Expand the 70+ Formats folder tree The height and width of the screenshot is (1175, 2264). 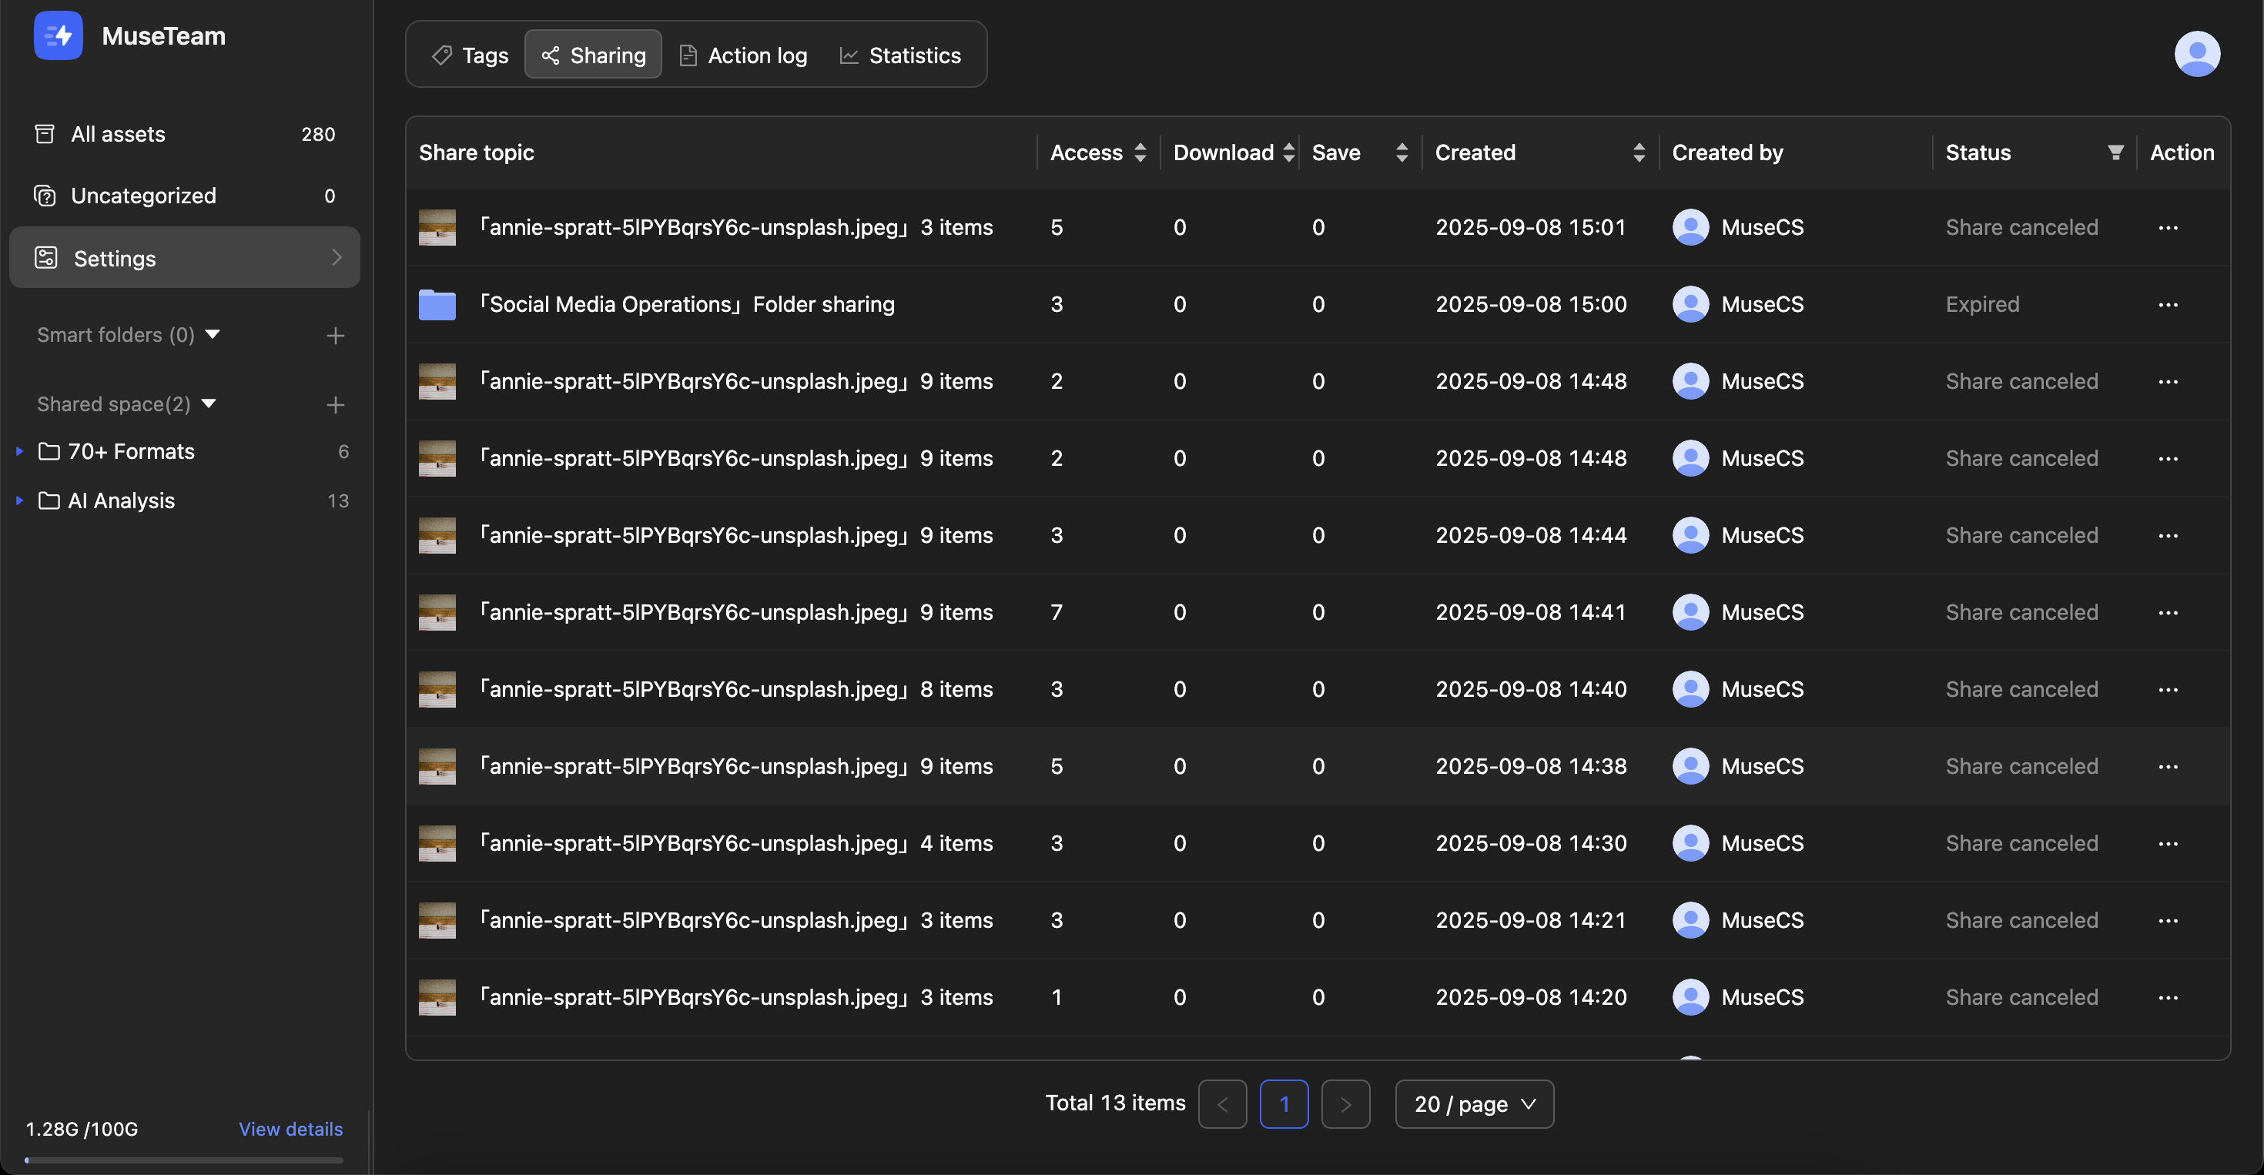tap(19, 452)
